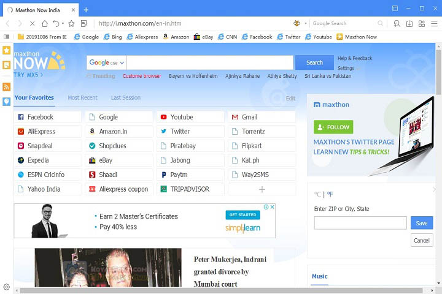Screen dimensions: 442x294
Task: Open Reader mode icon in toolbar
Action: point(83,24)
